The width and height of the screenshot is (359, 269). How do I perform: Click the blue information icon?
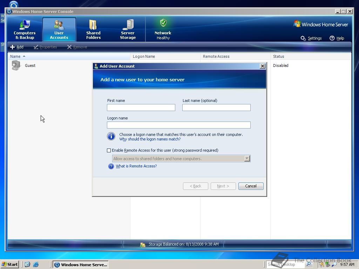(x=111, y=136)
